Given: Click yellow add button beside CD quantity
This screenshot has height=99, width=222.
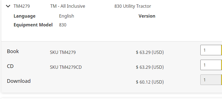Looking at the screenshot, I should click(x=221, y=65).
